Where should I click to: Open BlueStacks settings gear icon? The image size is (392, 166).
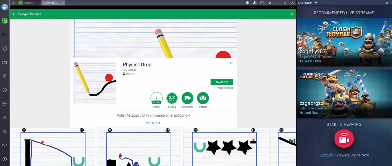point(270,3)
